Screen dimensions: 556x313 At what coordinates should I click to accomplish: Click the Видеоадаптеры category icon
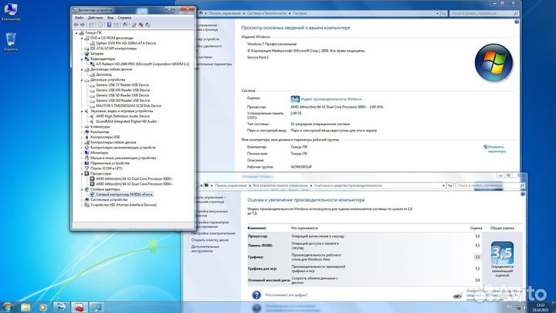coord(86,59)
